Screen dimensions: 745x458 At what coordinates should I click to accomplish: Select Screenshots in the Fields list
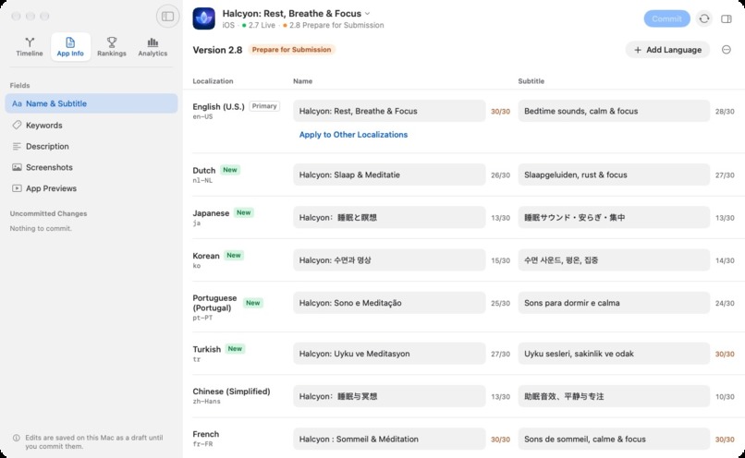coord(92,167)
